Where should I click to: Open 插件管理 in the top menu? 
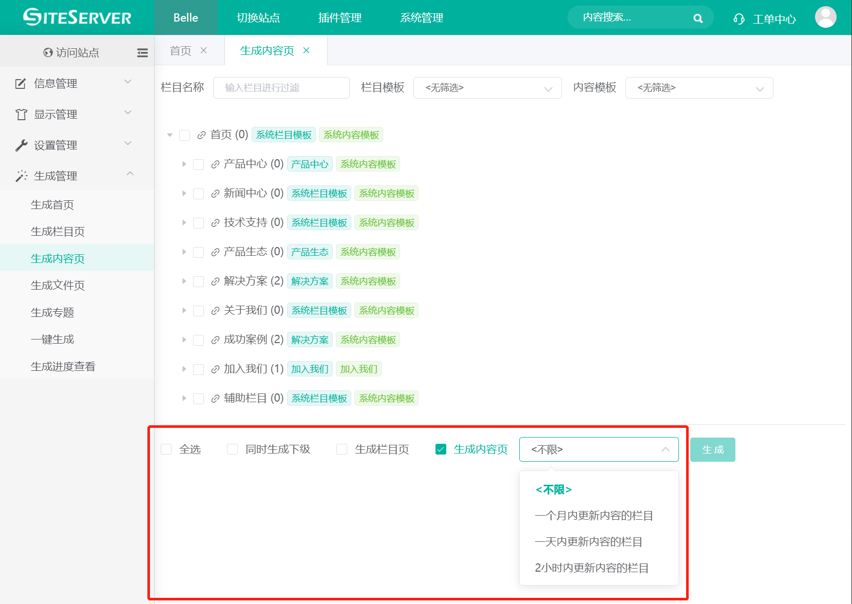pyautogui.click(x=339, y=18)
